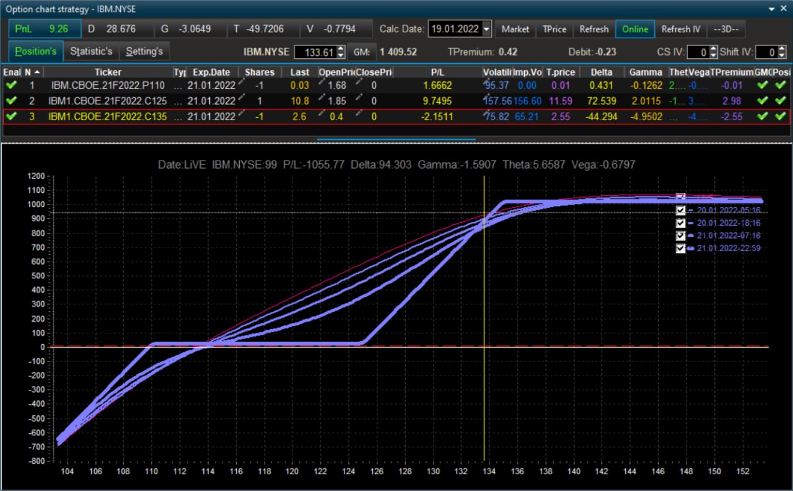Disable the enabled checkmark for IBM.CBOE.21F2022.P110
The height and width of the screenshot is (491, 793).
click(11, 85)
